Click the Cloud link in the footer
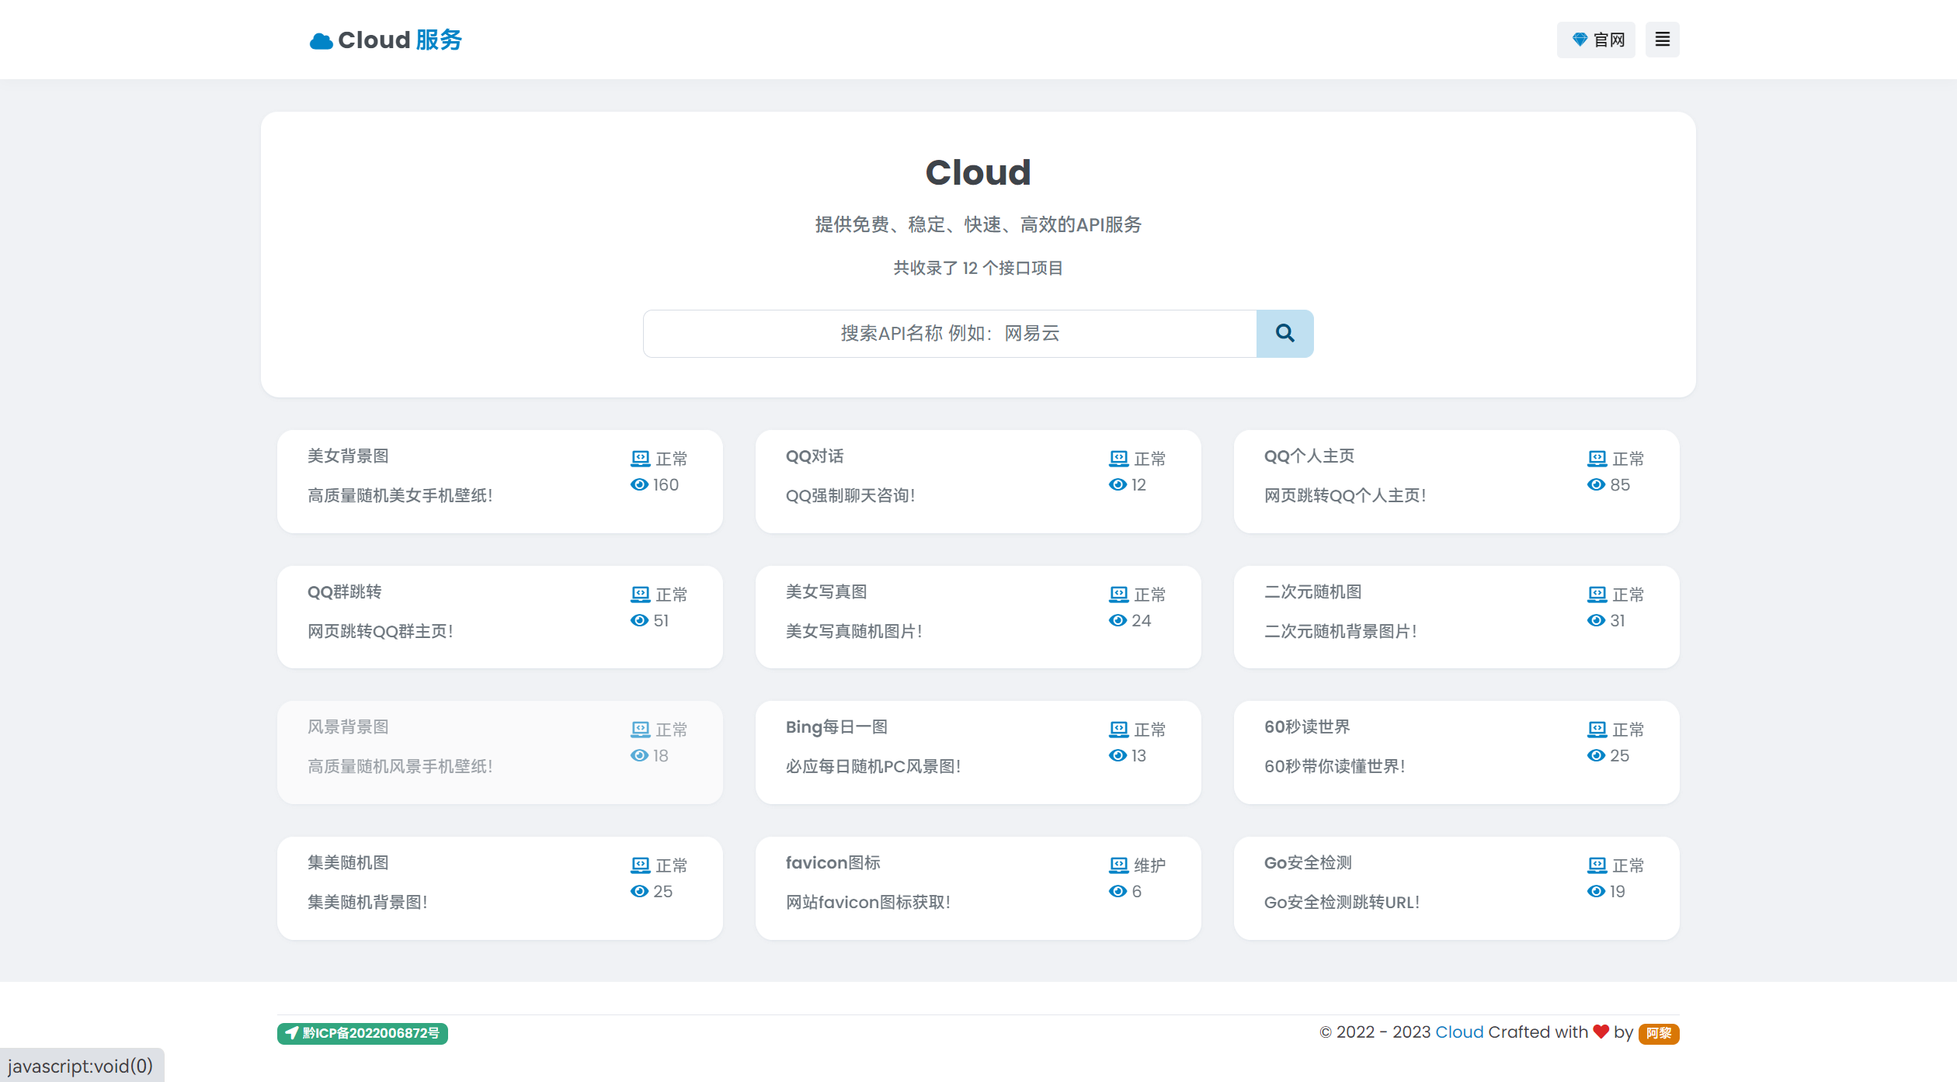This screenshot has width=1957, height=1082. click(1459, 1032)
